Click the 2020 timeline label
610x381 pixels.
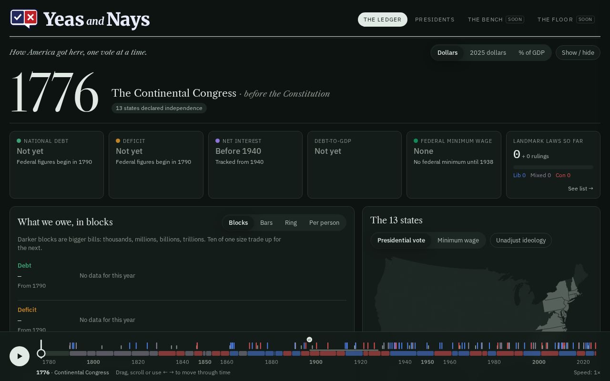(x=583, y=362)
